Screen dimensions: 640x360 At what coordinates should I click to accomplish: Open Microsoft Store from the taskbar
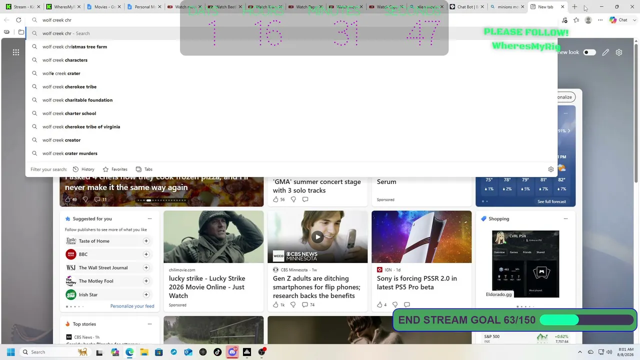click(x=158, y=352)
